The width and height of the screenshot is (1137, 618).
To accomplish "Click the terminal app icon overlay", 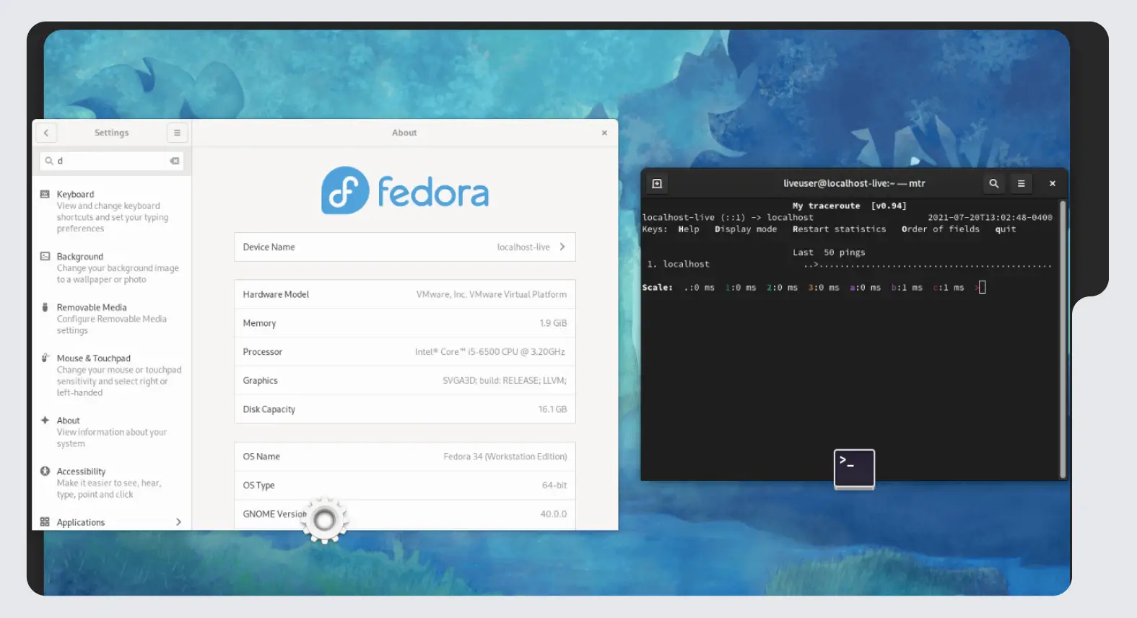I will (x=854, y=469).
